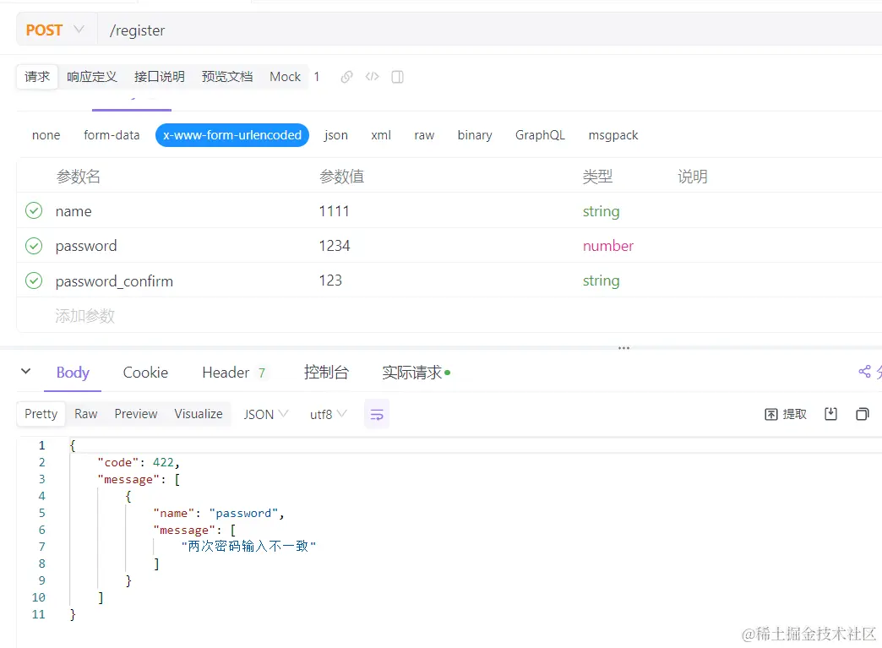Click the value 1234 cell

(x=334, y=246)
